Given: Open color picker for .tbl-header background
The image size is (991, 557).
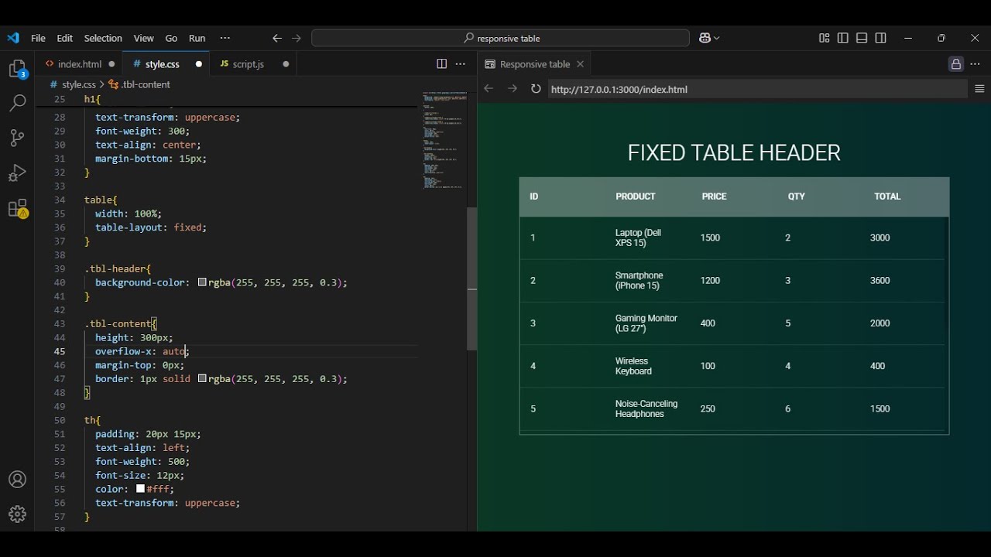Looking at the screenshot, I should coord(202,282).
